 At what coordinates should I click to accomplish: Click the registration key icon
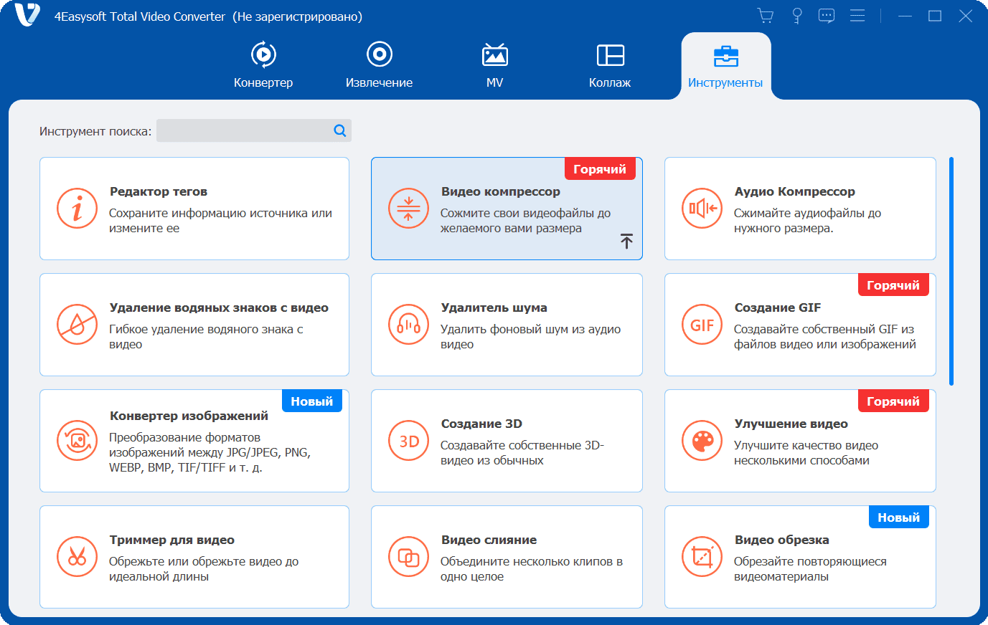point(796,16)
